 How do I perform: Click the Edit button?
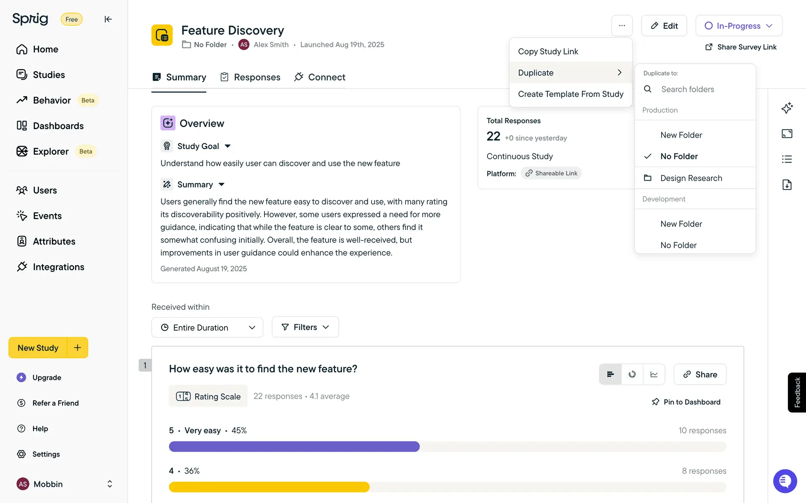tap(664, 26)
